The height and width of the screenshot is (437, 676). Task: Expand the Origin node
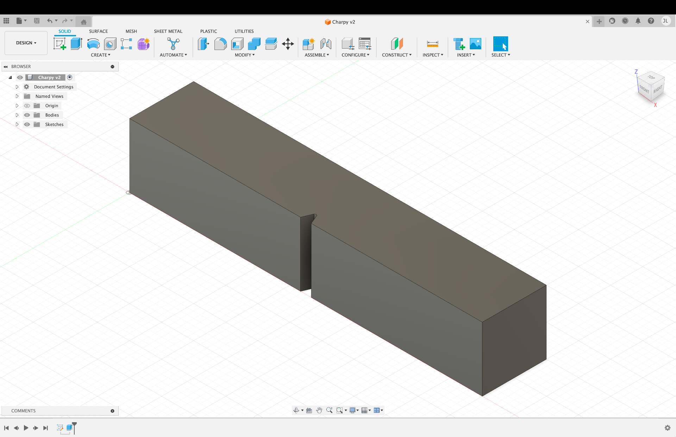pyautogui.click(x=17, y=106)
